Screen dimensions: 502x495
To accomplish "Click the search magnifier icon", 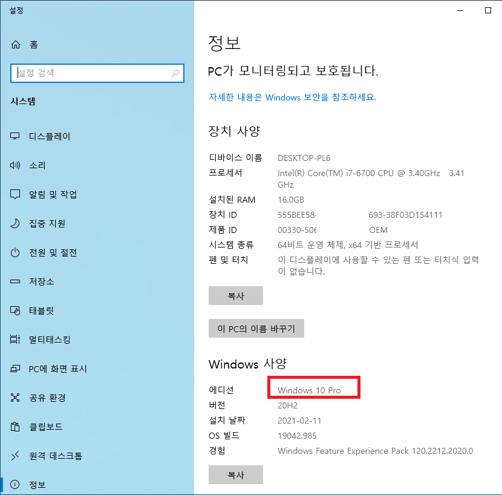I will [175, 73].
